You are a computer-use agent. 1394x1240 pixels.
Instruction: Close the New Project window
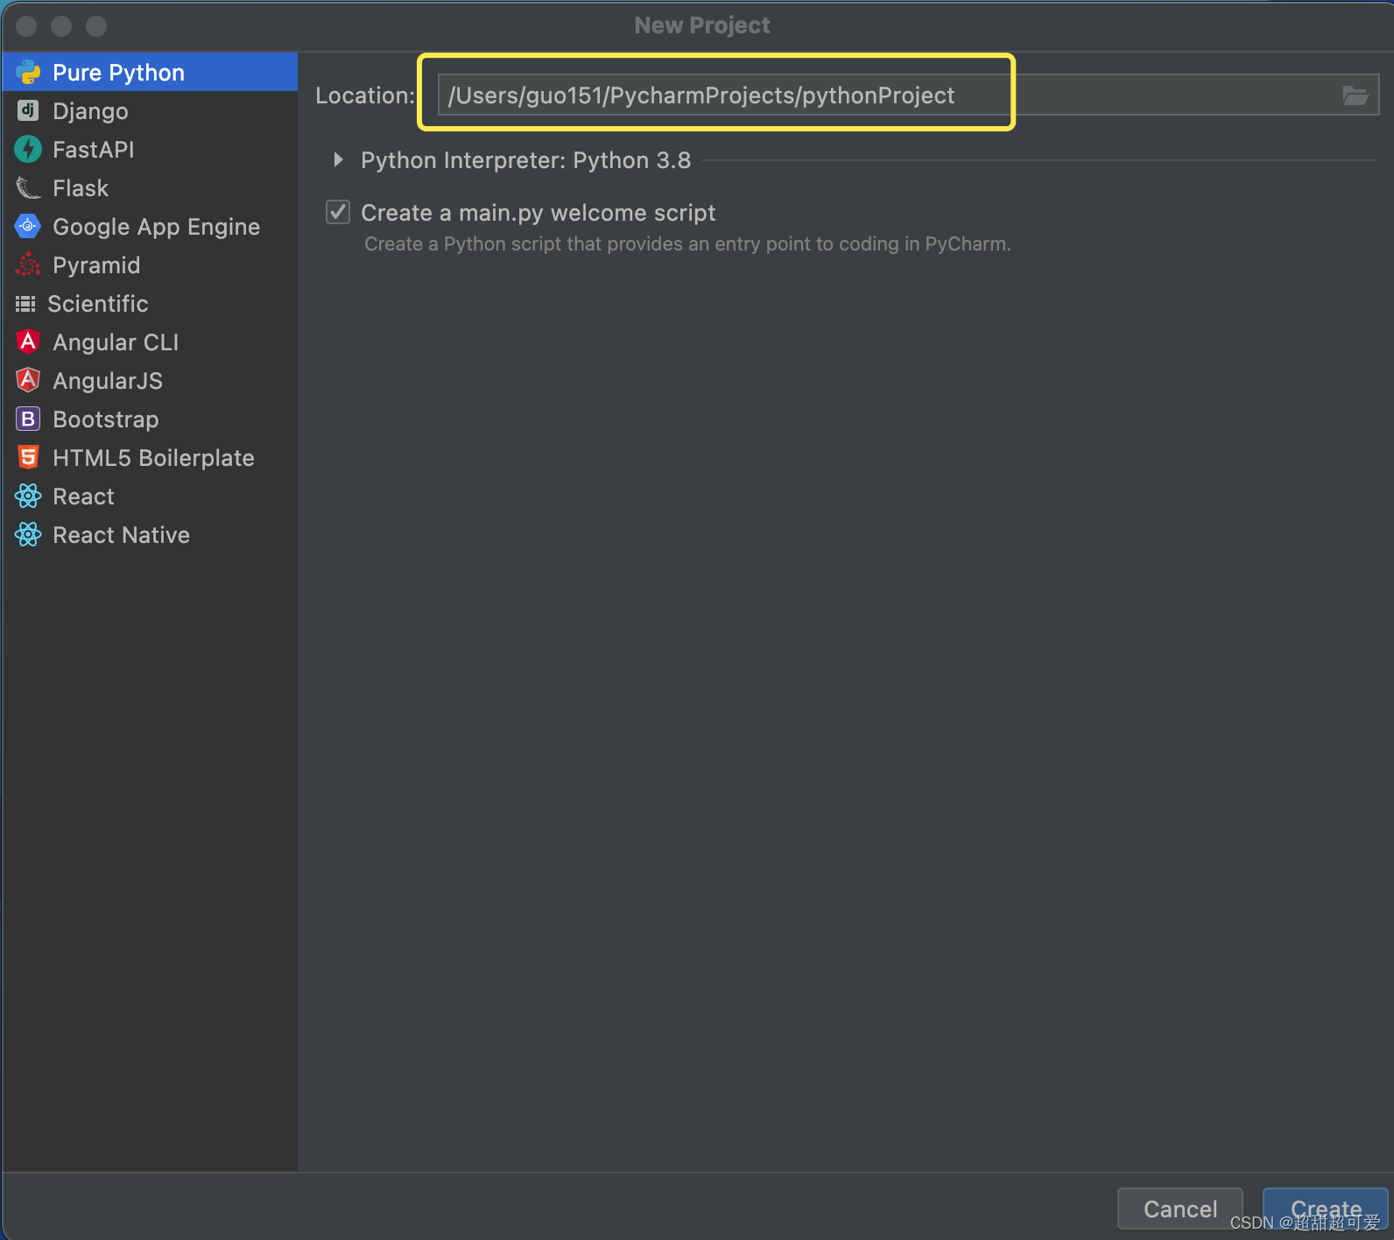pos(26,26)
